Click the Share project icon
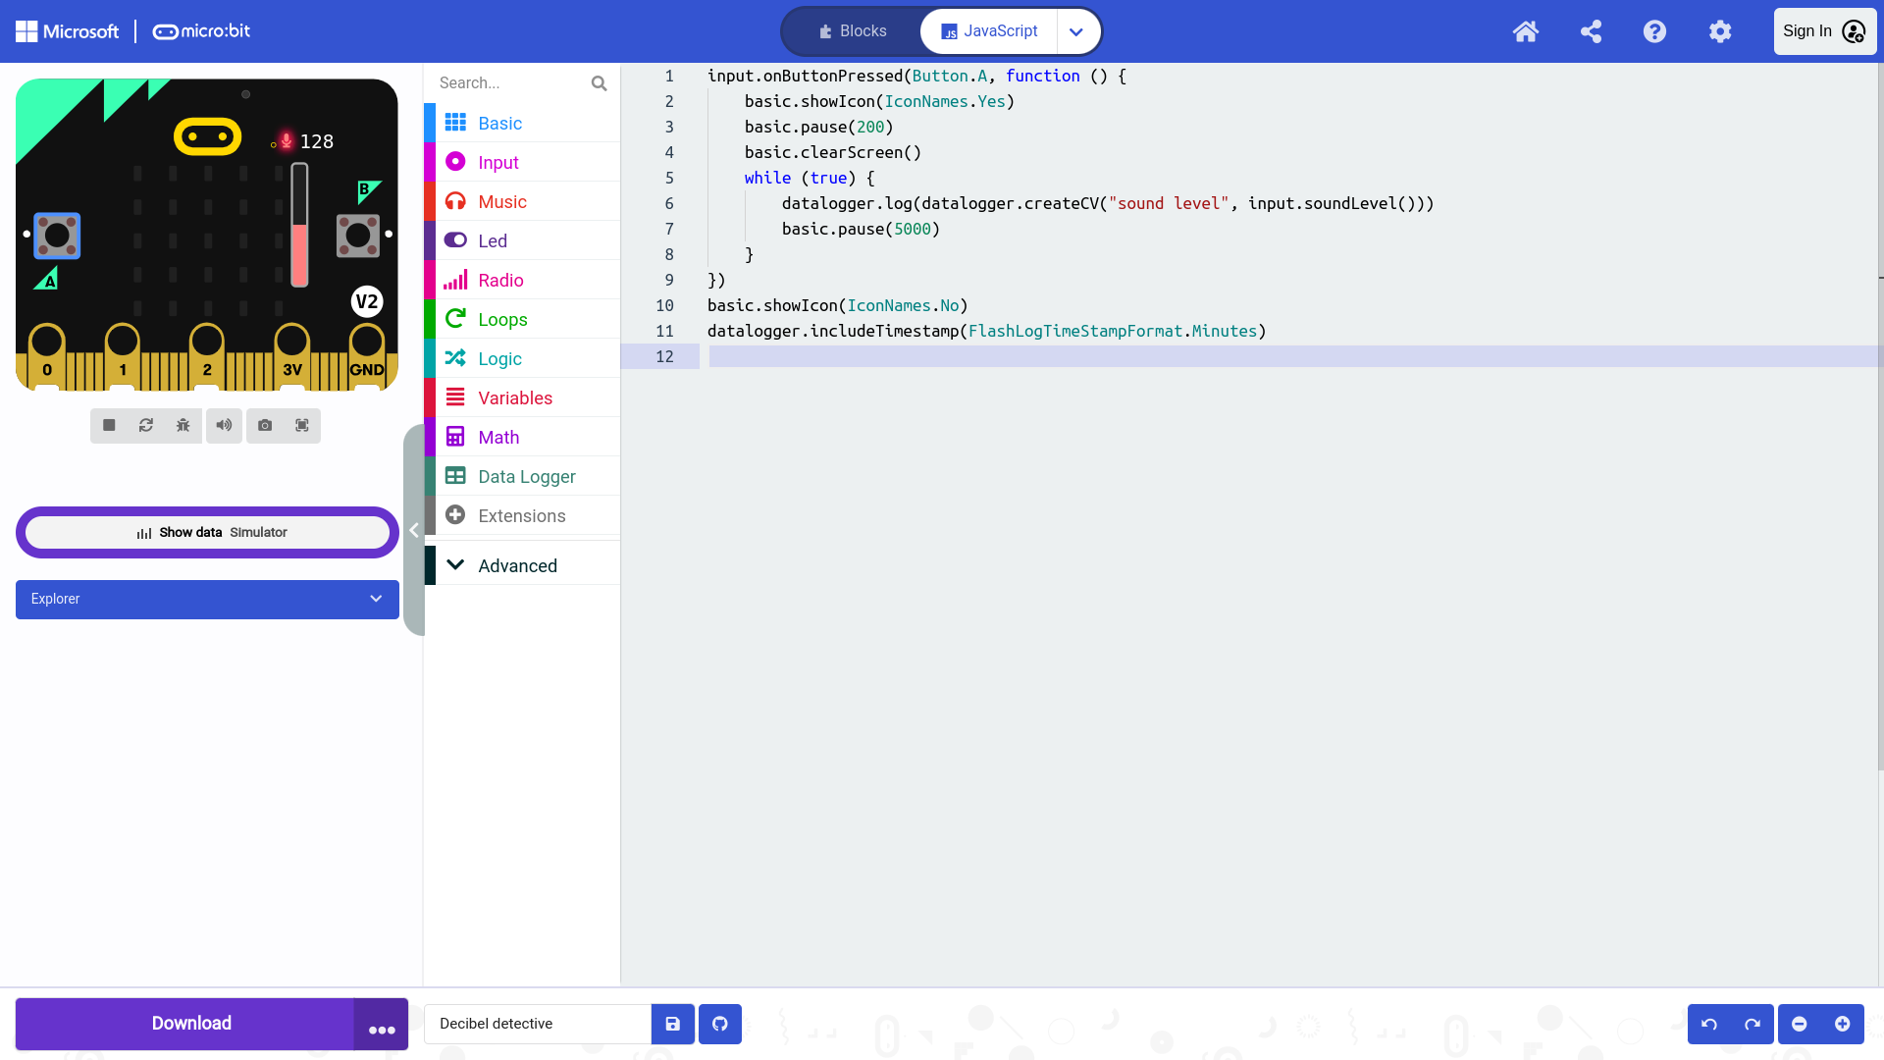The image size is (1884, 1060). (x=1591, y=31)
